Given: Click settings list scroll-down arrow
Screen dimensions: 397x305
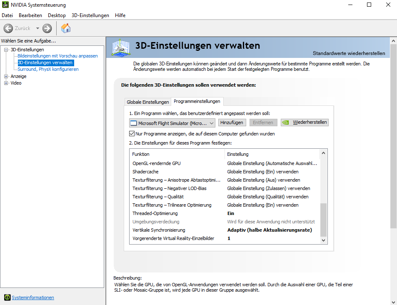Looking at the screenshot, I should [x=323, y=240].
